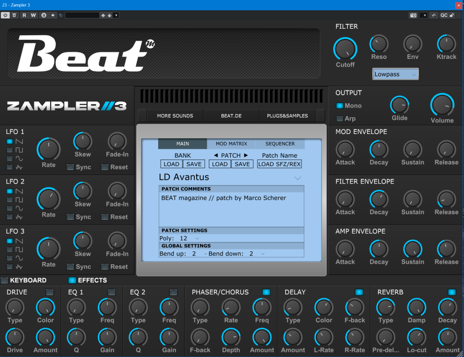Switch to the MOD MATRIX tab

click(x=231, y=144)
